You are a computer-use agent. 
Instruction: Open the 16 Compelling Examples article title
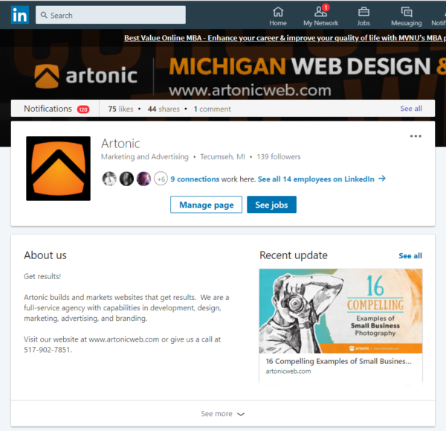click(338, 361)
